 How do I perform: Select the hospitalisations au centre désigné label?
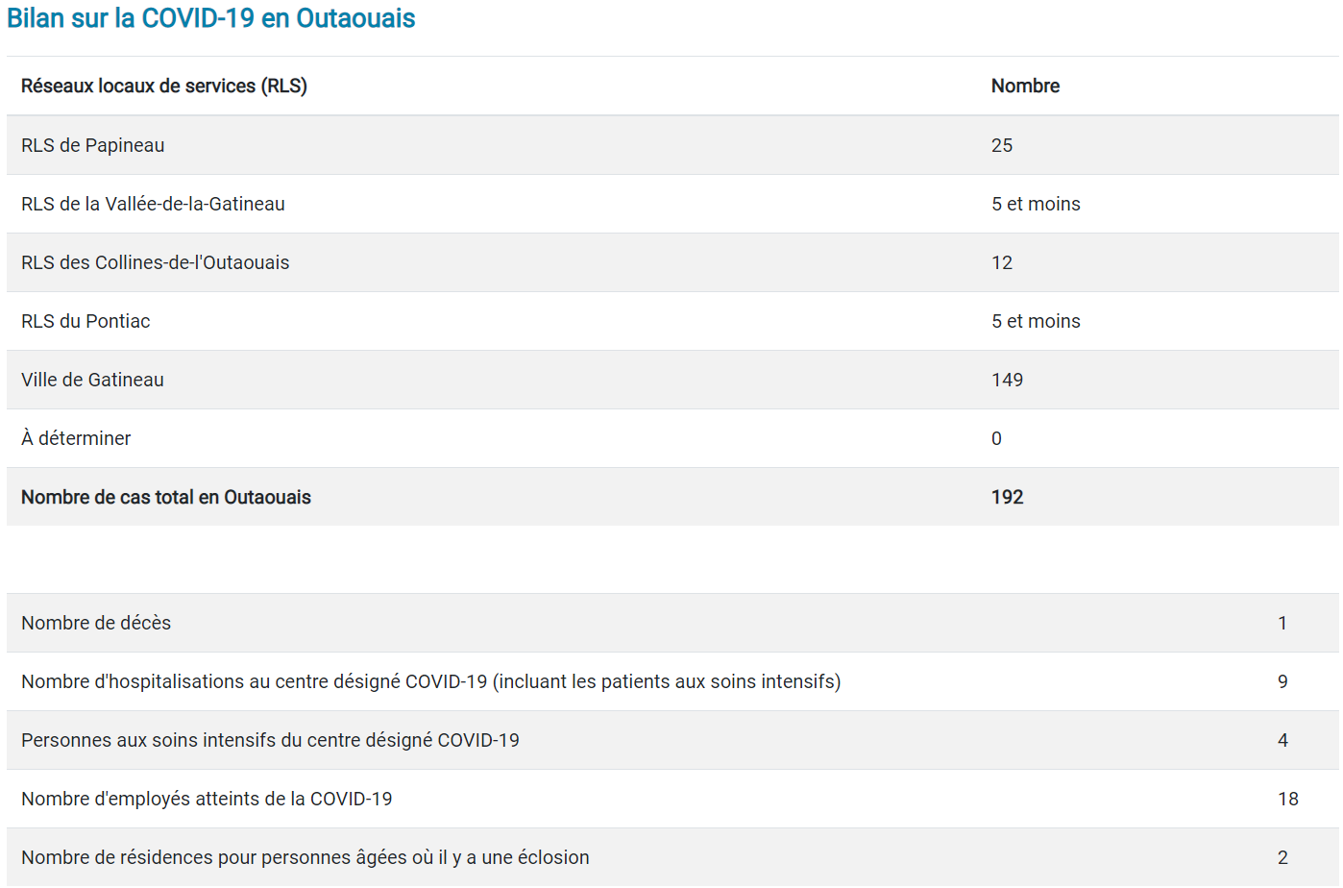click(x=431, y=681)
